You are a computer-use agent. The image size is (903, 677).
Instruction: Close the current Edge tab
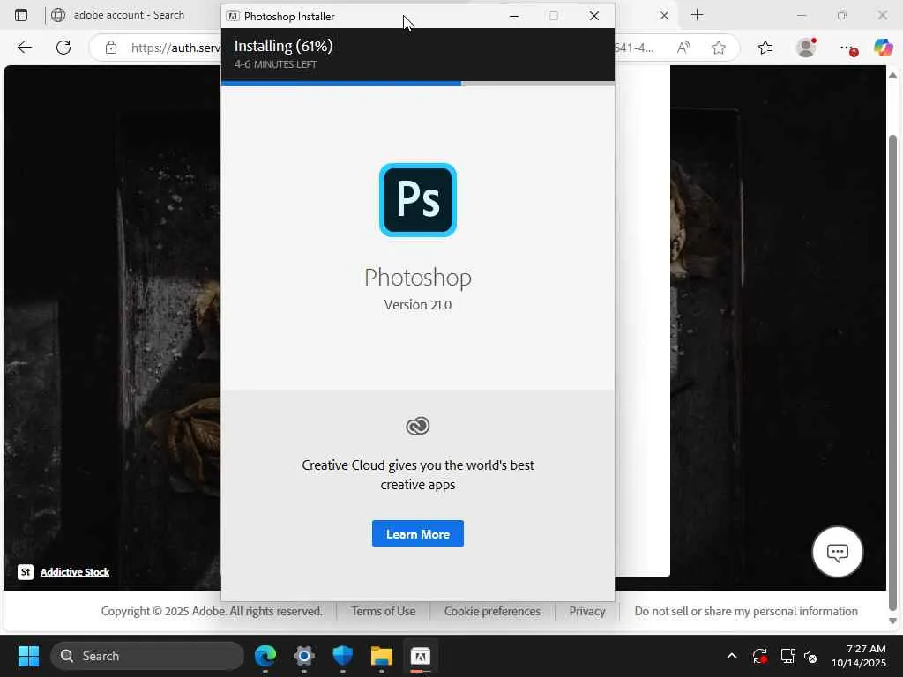click(x=664, y=15)
